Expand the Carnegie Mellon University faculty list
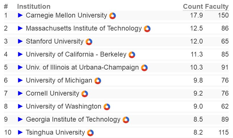This screenshot has height=138, width=233. [20, 15]
